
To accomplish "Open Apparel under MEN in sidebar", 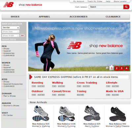I will click(x=7, y=51).
